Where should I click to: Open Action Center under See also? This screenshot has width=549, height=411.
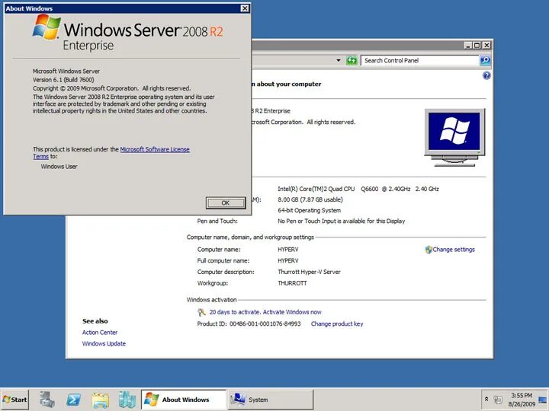[100, 333]
